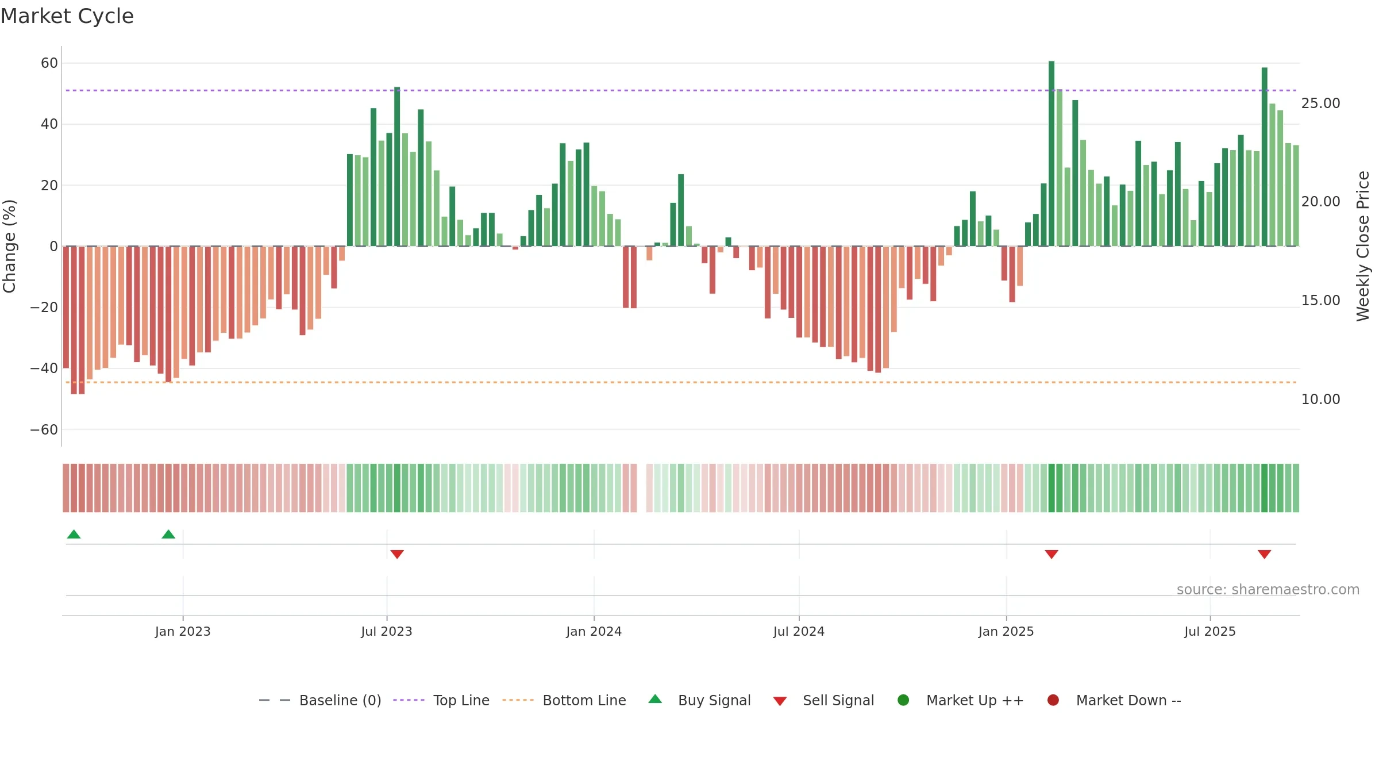
Task: Click the Market Cycle chart title
Action: (67, 16)
